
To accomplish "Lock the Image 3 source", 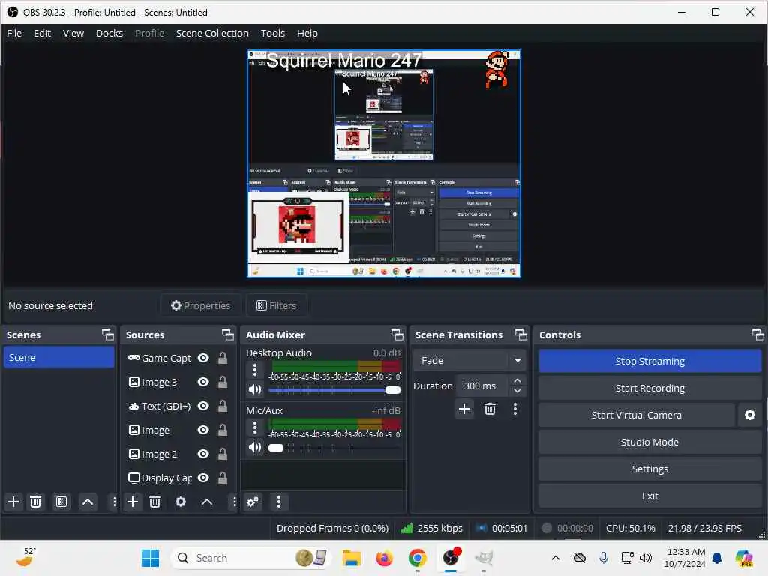I will [222, 382].
